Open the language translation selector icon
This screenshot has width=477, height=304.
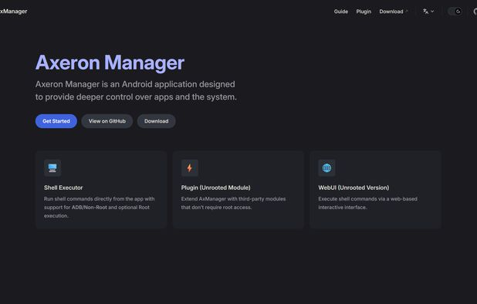[x=425, y=12]
